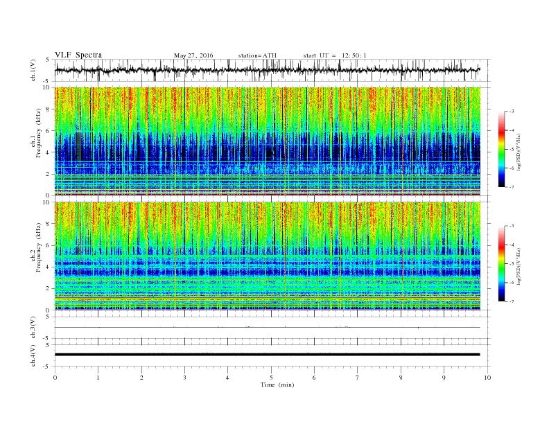This screenshot has width=549, height=424.
Task: Click the ch.1 spectrogram panel
Action: tap(268, 141)
